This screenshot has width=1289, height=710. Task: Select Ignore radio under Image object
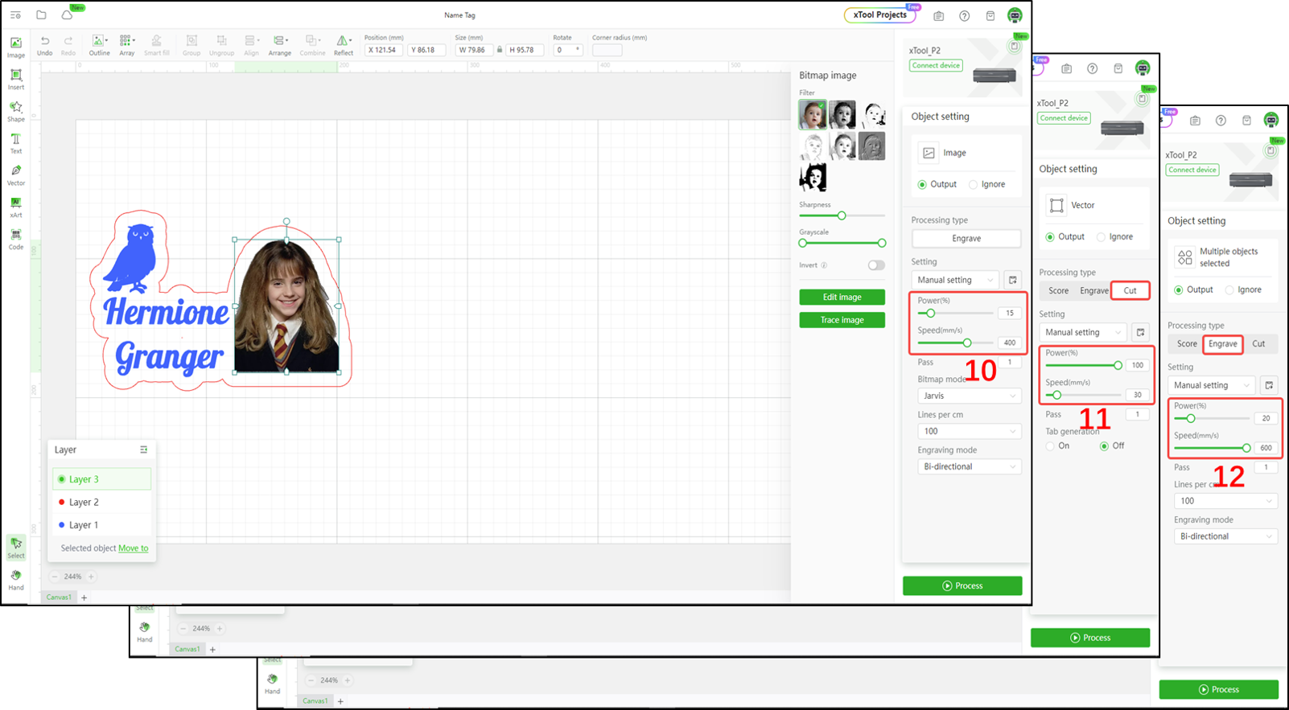973,184
